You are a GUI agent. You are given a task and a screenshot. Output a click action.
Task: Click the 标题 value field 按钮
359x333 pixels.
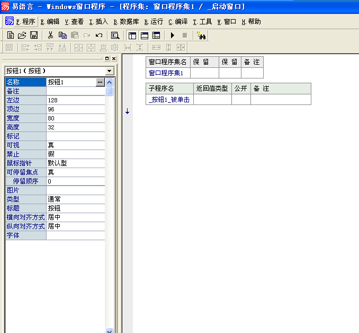[x=76, y=208]
